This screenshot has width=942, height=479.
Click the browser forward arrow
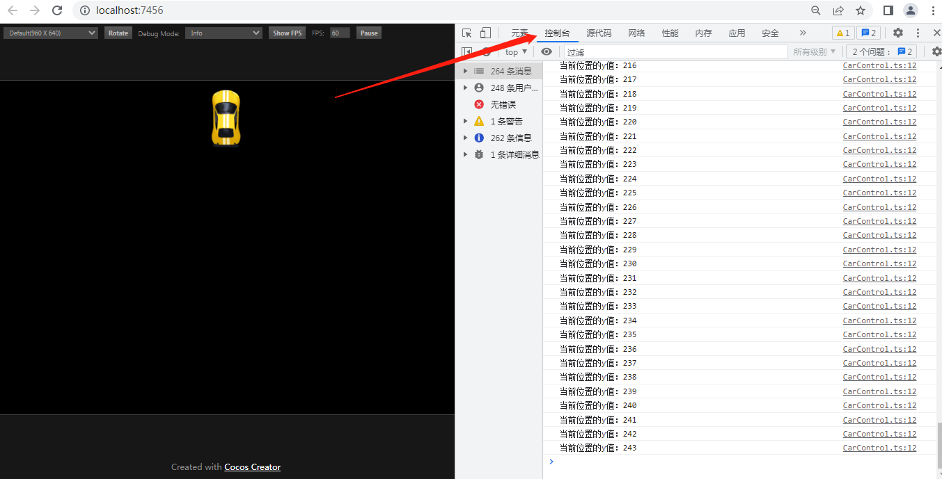coord(35,10)
